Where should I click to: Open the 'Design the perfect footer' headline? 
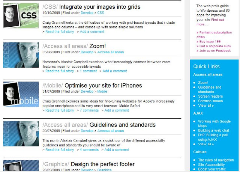point(102,164)
